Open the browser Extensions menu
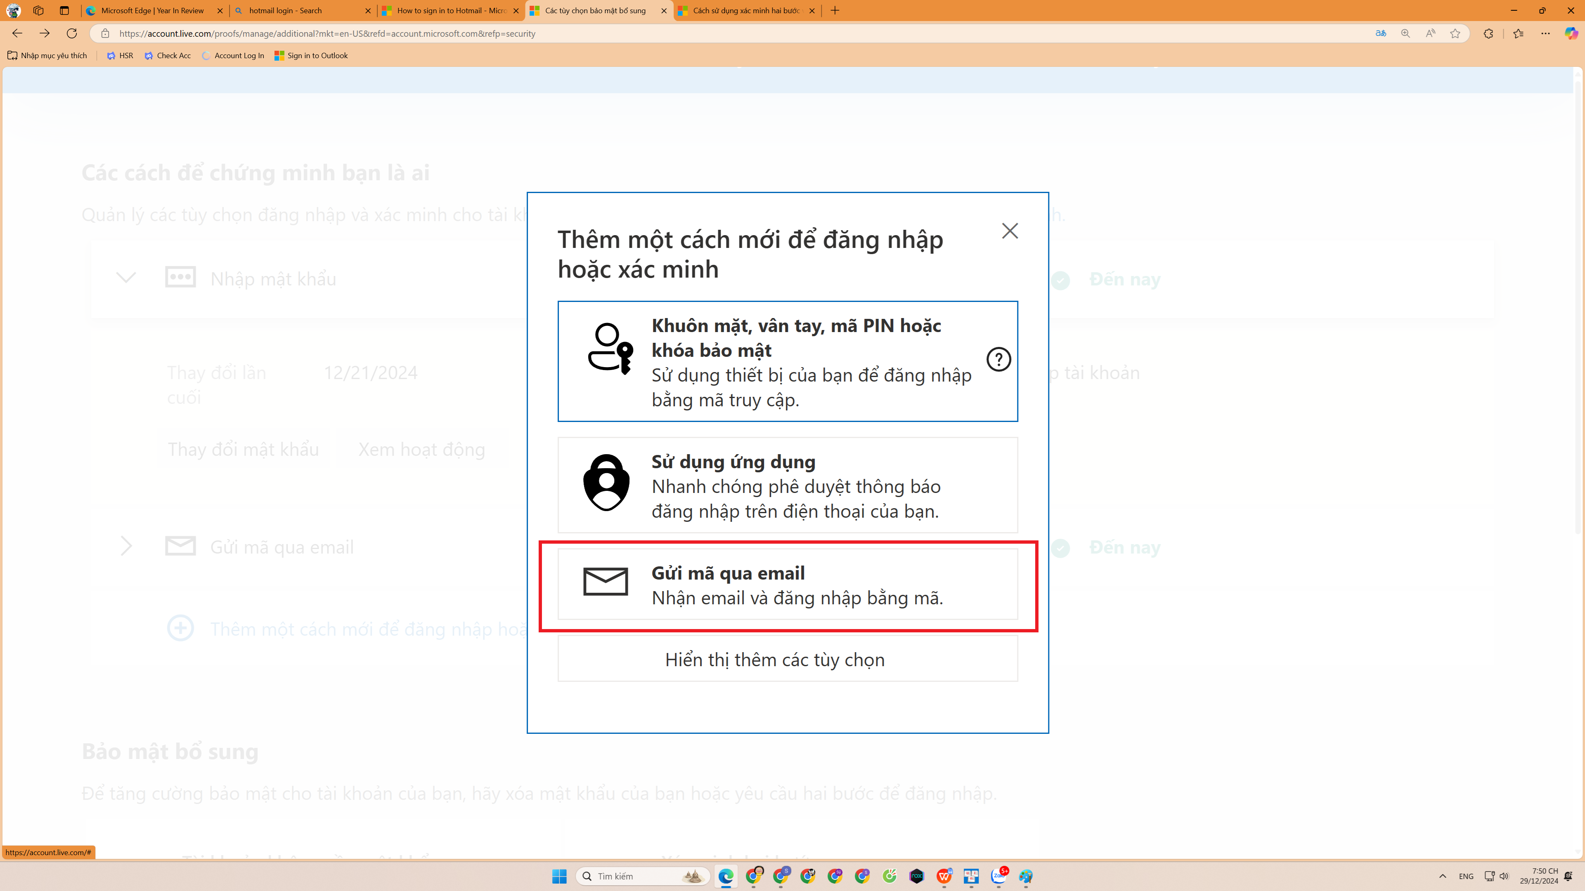1585x891 pixels. pyautogui.click(x=1488, y=33)
